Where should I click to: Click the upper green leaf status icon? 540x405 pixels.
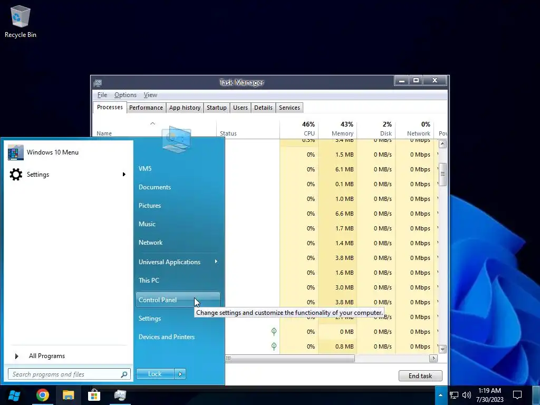pyautogui.click(x=274, y=331)
